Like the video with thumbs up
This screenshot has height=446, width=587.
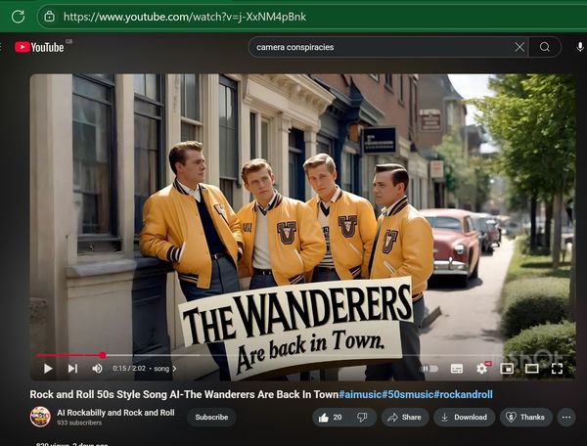(x=330, y=418)
